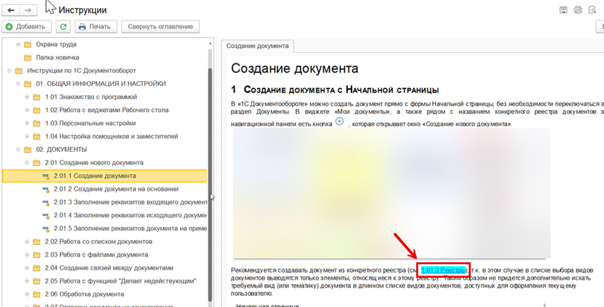Select 2.01.1 Создание документа item
The width and height of the screenshot is (604, 307).
[x=105, y=176]
